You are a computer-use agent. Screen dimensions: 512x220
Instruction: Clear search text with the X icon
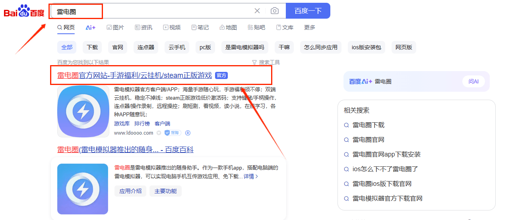[x=257, y=11]
